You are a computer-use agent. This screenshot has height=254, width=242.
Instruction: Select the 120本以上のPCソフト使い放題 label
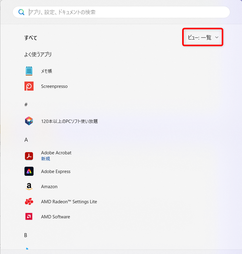tap(69, 121)
